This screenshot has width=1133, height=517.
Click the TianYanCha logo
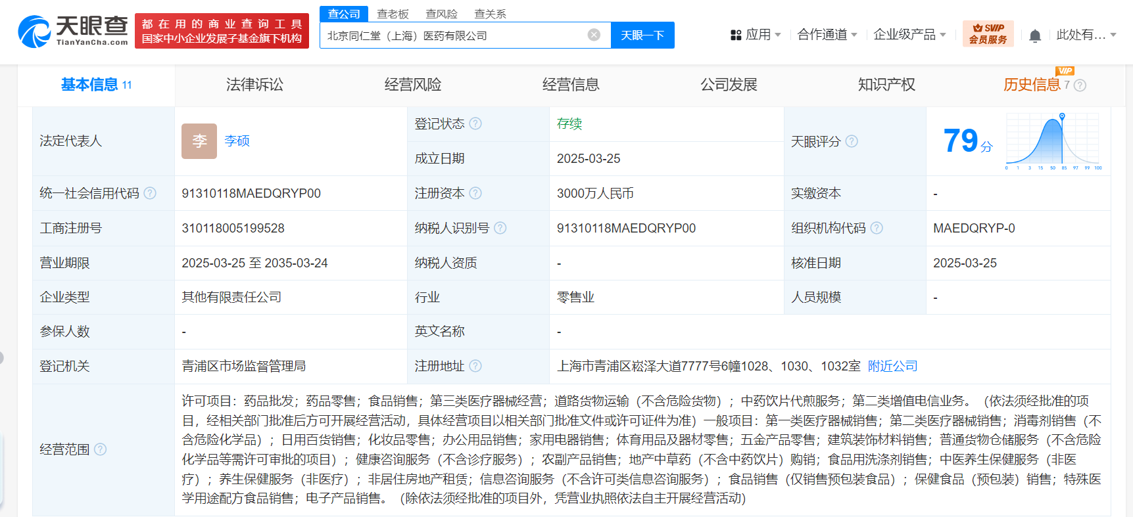[x=73, y=31]
